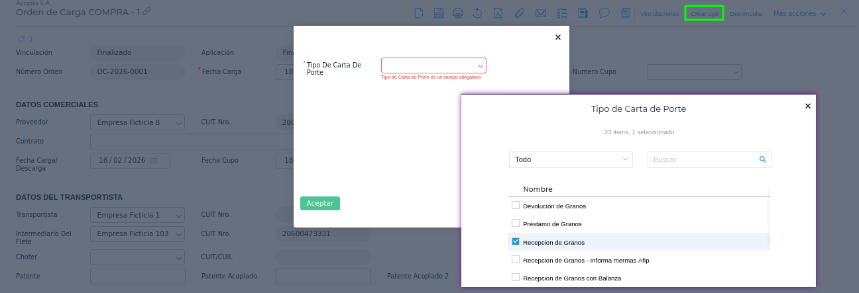Open the Más acciones menu
Viewport: 859px width, 293px height.
click(x=799, y=13)
